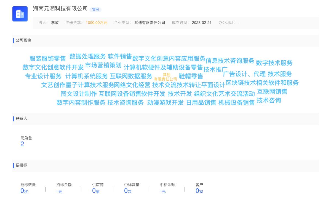Click the 客户 0家 statistic
Viewport: 331px width, 207px height.
tap(199, 190)
